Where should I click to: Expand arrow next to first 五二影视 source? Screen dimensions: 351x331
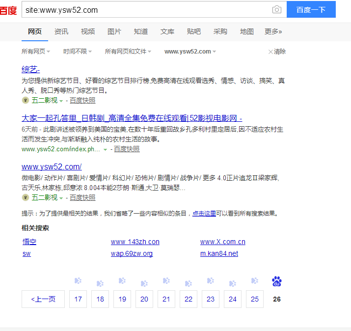61,101
